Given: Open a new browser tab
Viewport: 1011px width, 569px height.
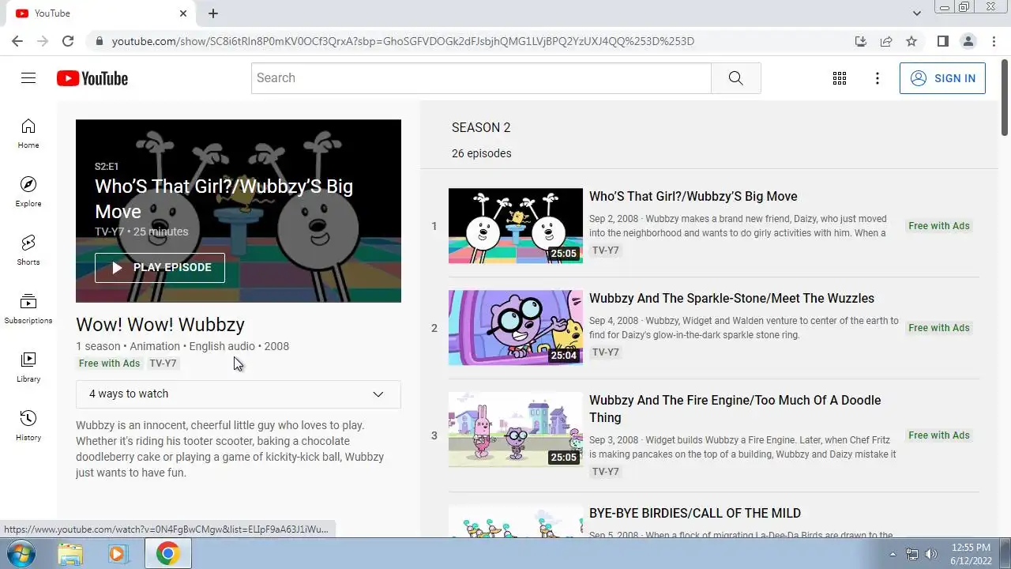Looking at the screenshot, I should pos(213,13).
